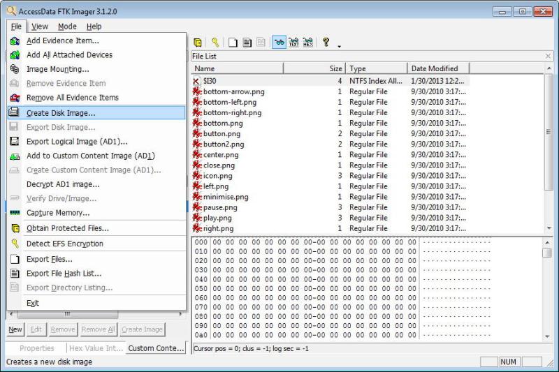559x372 pixels.
Task: Choose Export File Hash List menu entry
Action: (96, 274)
